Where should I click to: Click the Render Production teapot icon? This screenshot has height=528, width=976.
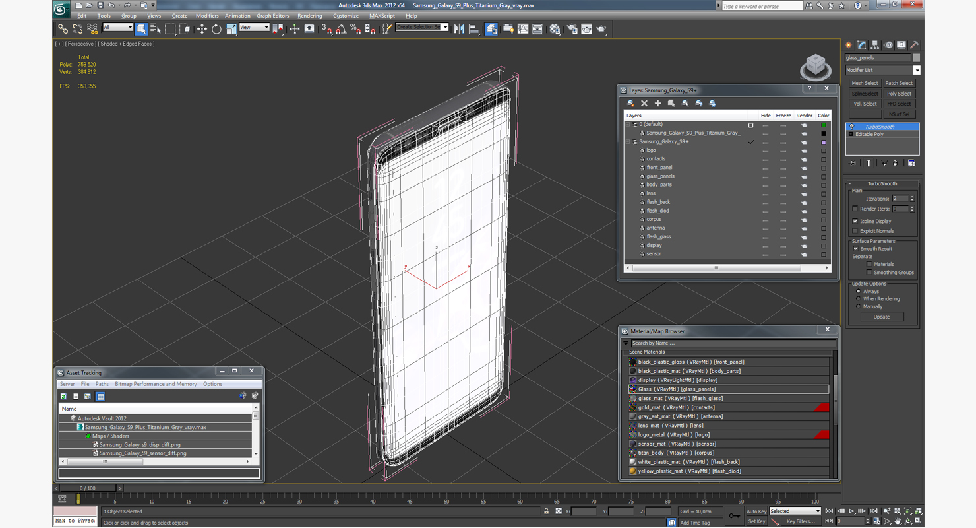pos(601,29)
